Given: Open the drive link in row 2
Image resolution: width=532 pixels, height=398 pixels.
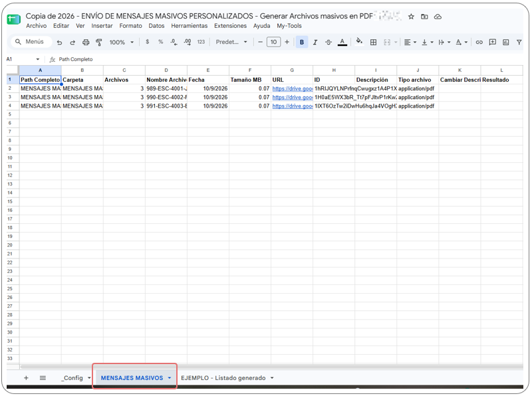Looking at the screenshot, I should click(293, 88).
